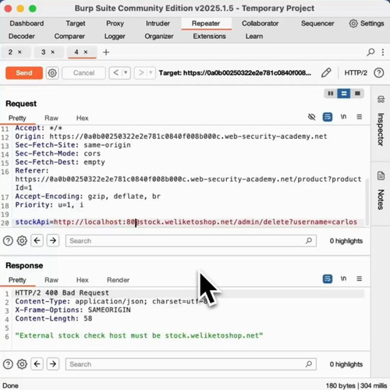Toggle response show newline characters \n
Viewport: 390px width, 390px height.
point(343,278)
